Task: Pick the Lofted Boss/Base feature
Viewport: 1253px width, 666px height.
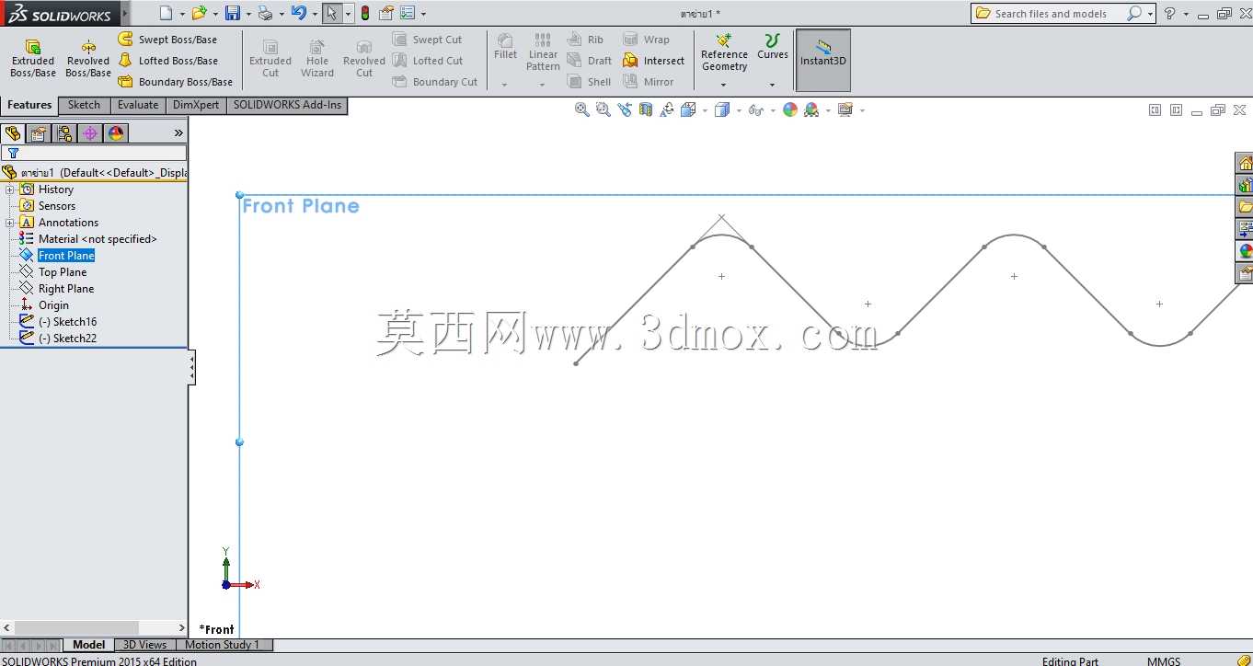Action: coord(167,61)
